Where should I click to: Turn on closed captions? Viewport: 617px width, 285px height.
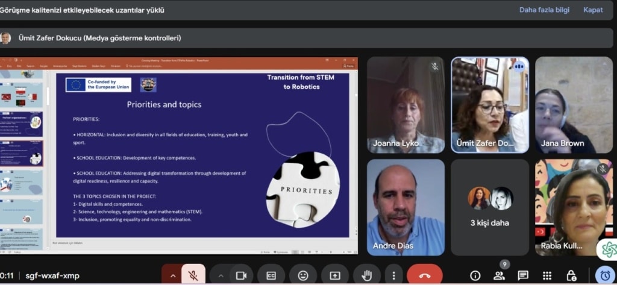click(x=271, y=275)
